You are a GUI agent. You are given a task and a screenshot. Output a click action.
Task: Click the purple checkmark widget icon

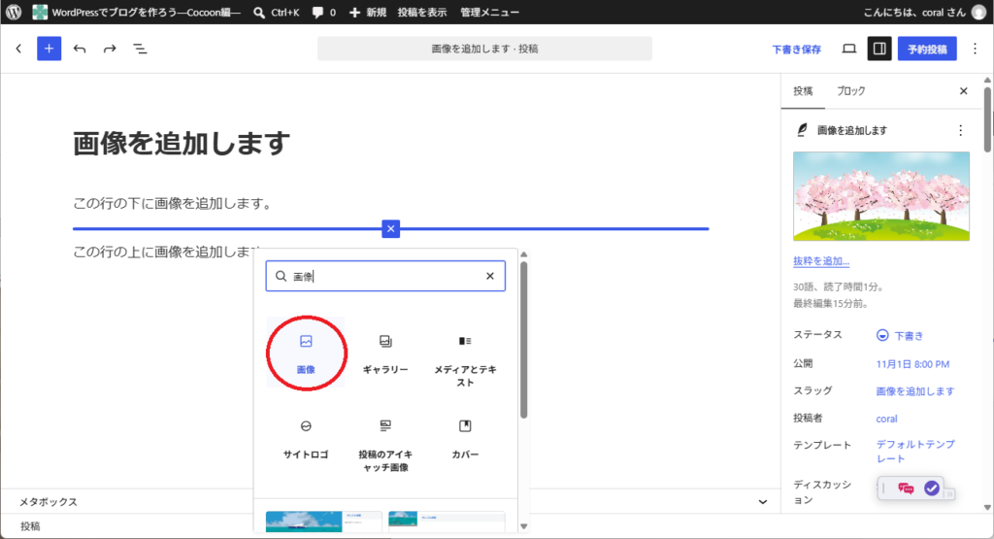(931, 488)
